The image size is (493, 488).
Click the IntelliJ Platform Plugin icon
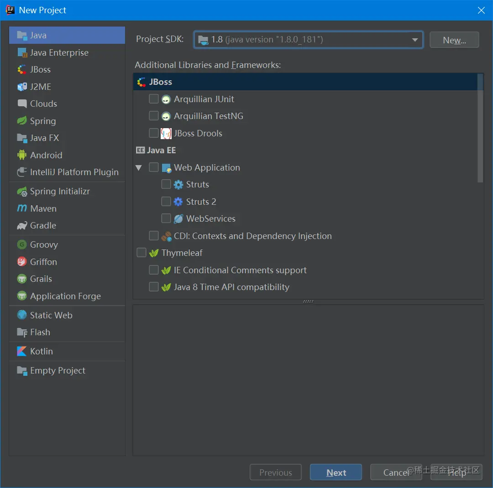click(22, 172)
